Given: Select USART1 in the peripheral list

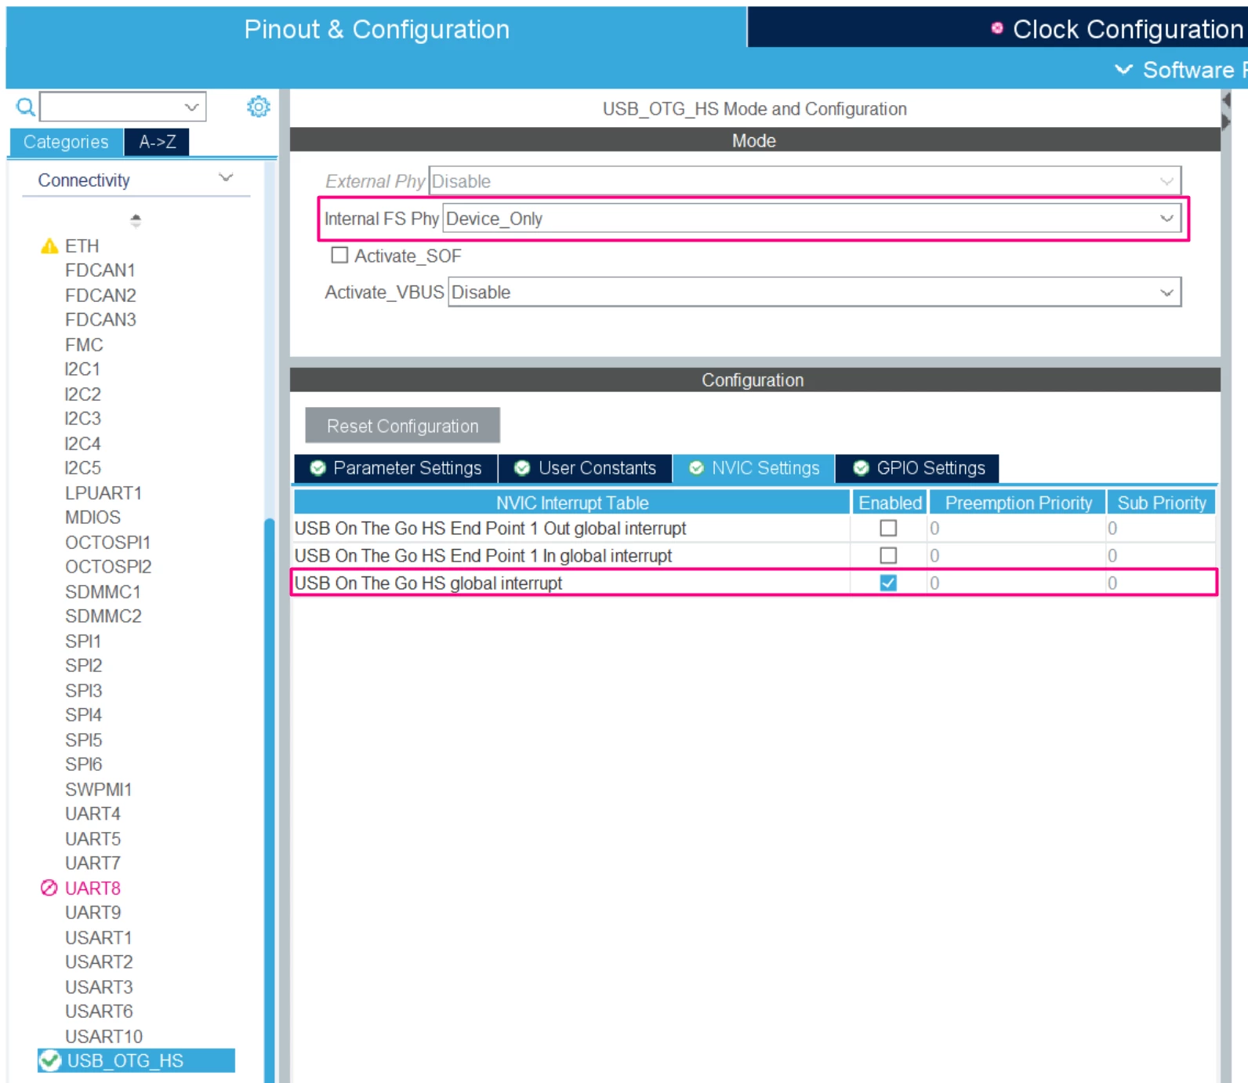Looking at the screenshot, I should tap(98, 938).
